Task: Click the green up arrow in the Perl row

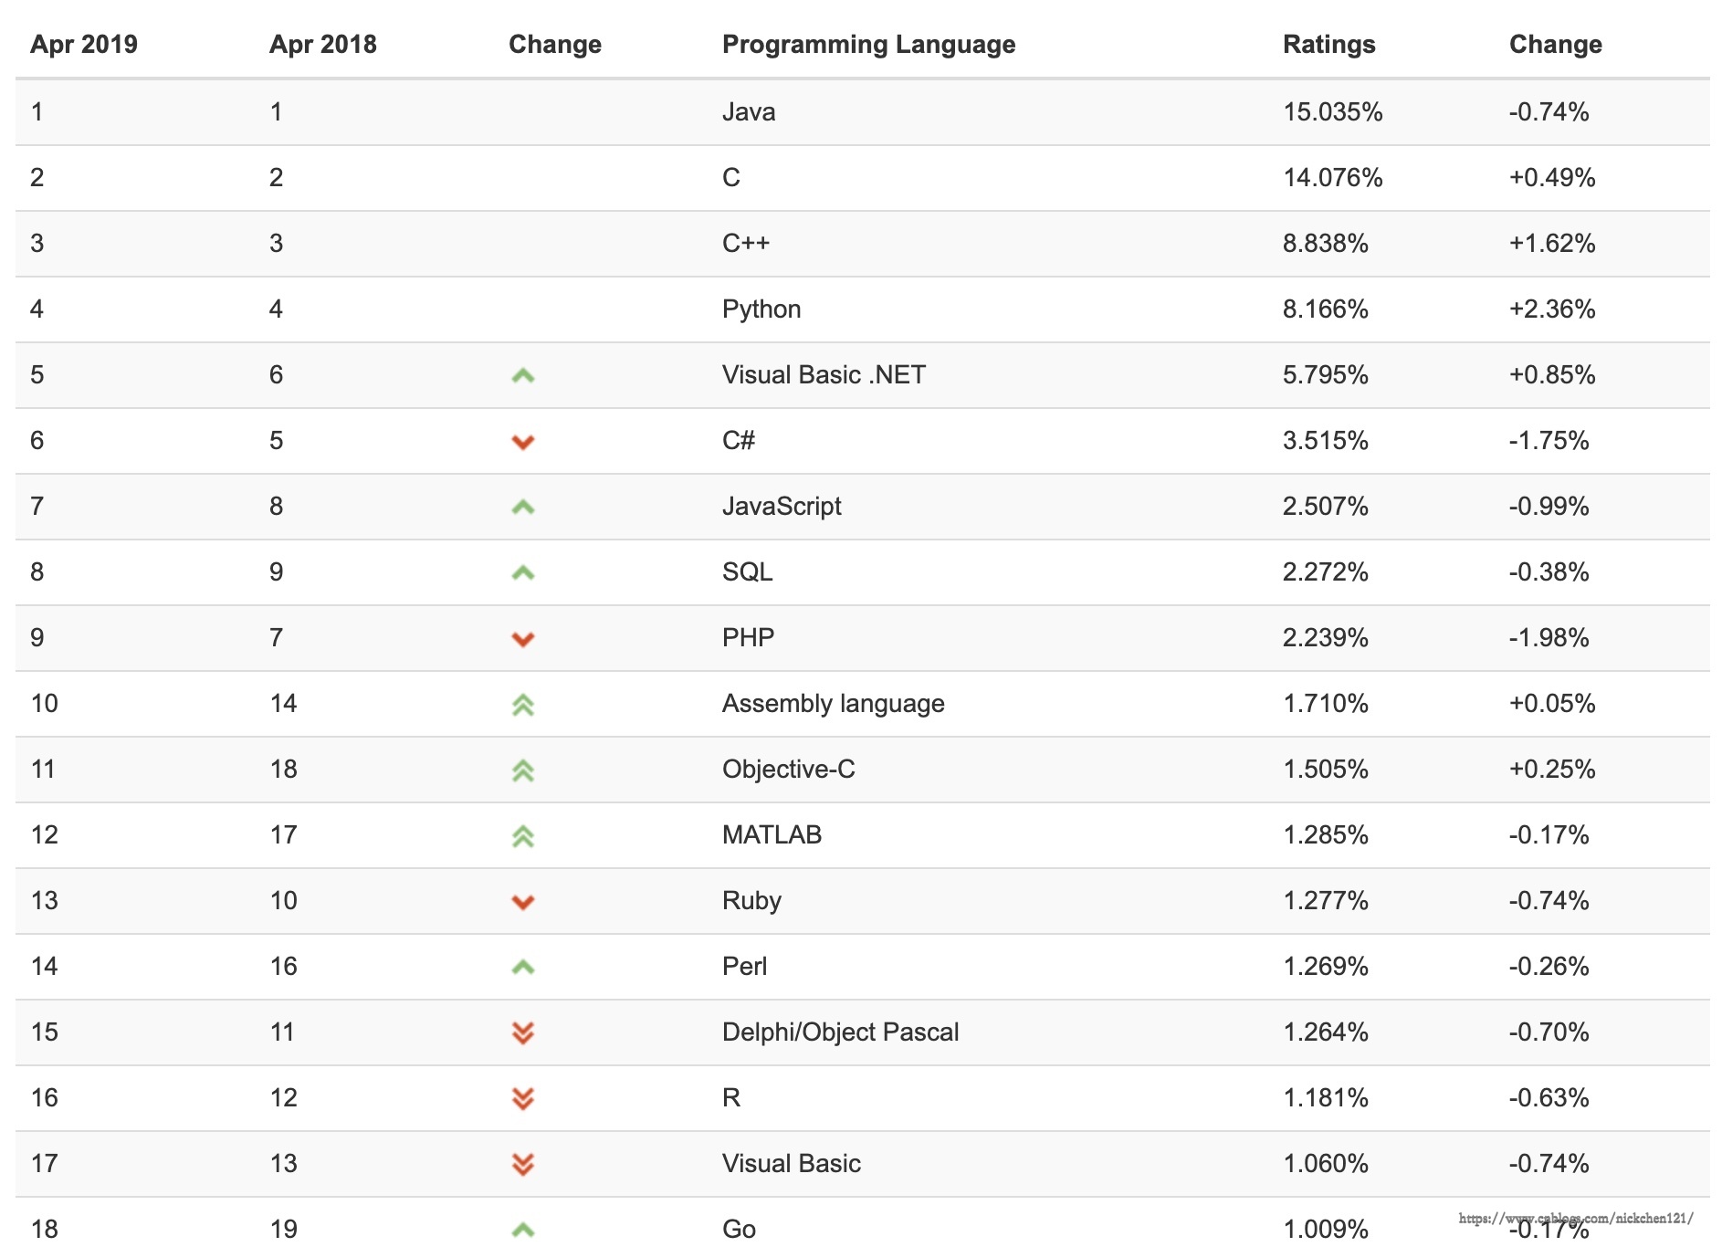Action: click(523, 967)
